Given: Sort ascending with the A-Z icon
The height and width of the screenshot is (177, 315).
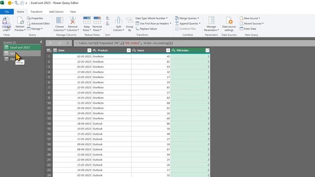Looking at the screenshot, I should coord(108,18).
